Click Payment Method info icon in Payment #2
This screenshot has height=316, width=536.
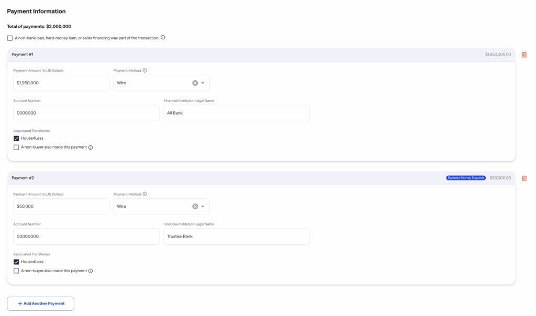pyautogui.click(x=145, y=194)
